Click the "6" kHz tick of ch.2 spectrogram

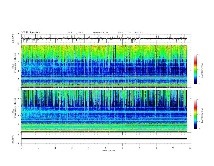point(19,107)
